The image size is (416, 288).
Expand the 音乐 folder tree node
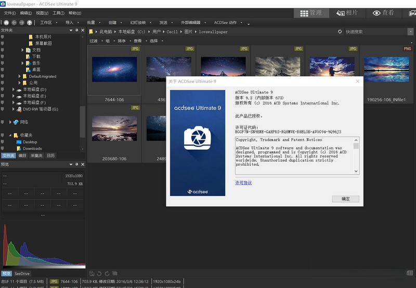[x=22, y=63]
